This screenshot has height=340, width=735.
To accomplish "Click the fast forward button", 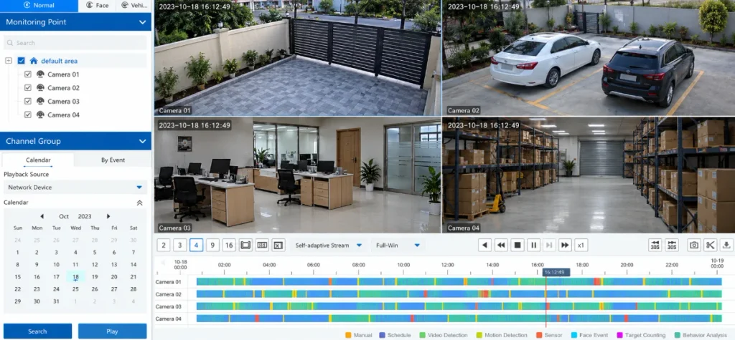I will (x=566, y=245).
